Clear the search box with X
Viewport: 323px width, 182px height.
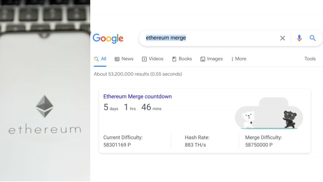click(x=283, y=38)
